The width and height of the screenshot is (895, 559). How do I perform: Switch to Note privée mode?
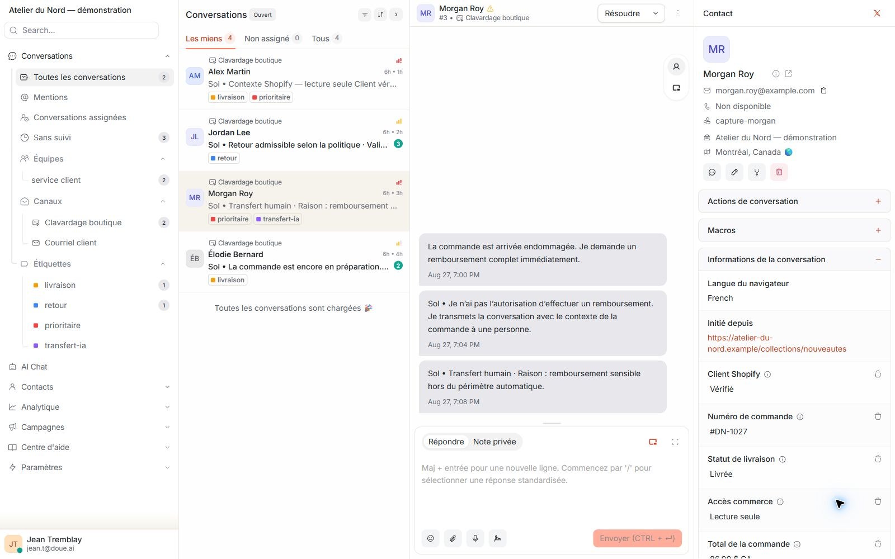(x=494, y=442)
